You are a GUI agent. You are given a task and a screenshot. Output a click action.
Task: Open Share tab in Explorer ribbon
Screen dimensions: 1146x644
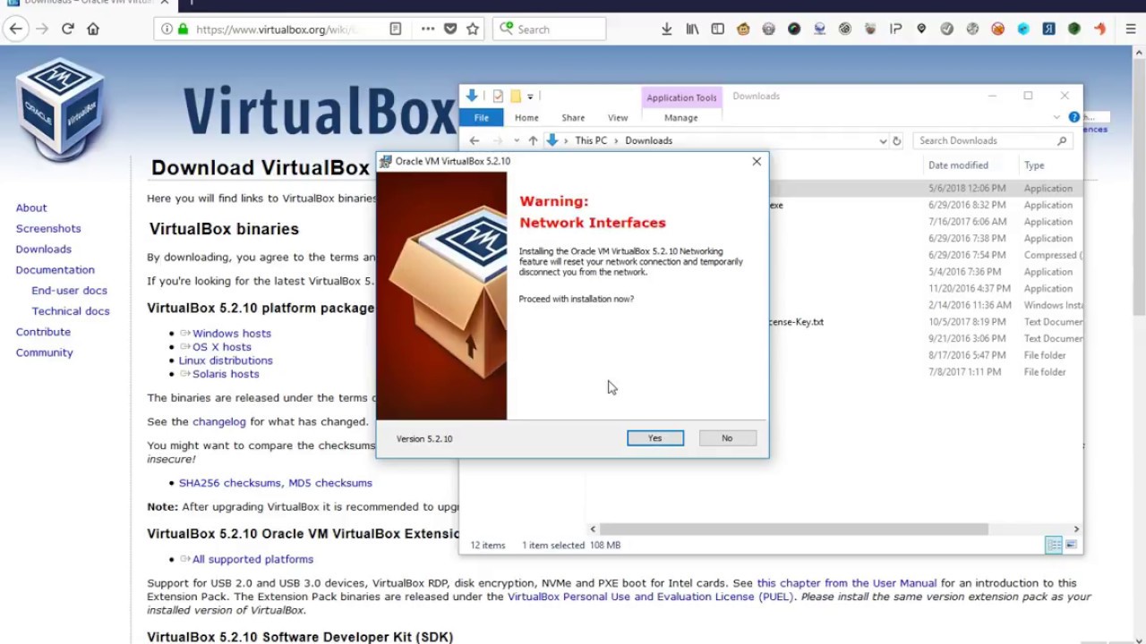(x=573, y=118)
